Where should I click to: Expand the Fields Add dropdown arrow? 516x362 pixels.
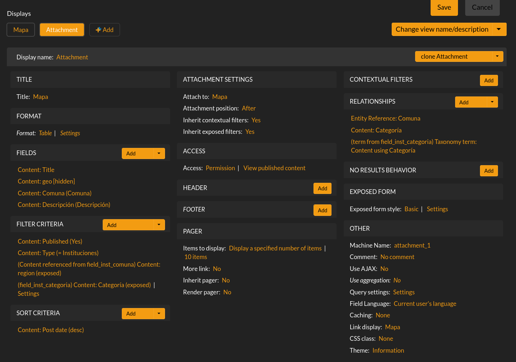[159, 154]
